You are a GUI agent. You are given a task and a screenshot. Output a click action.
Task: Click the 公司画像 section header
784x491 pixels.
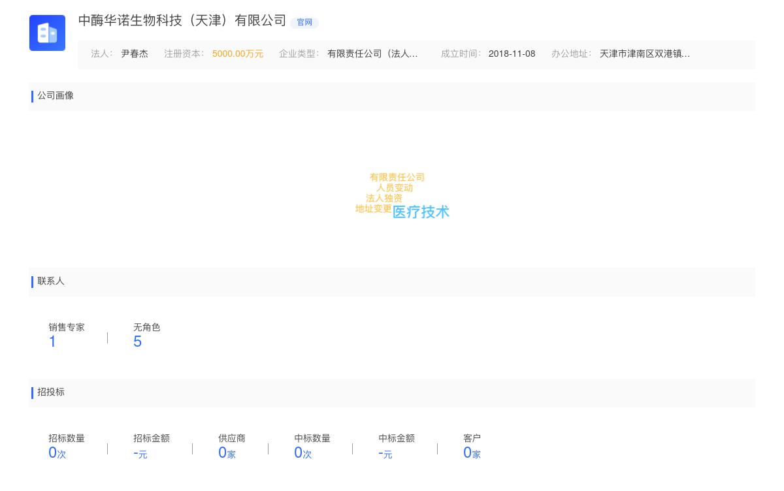point(56,96)
